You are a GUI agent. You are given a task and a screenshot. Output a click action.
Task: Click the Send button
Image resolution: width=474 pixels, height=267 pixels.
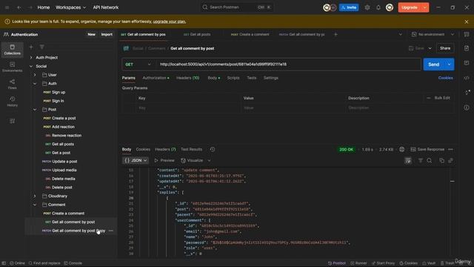tap(433, 65)
